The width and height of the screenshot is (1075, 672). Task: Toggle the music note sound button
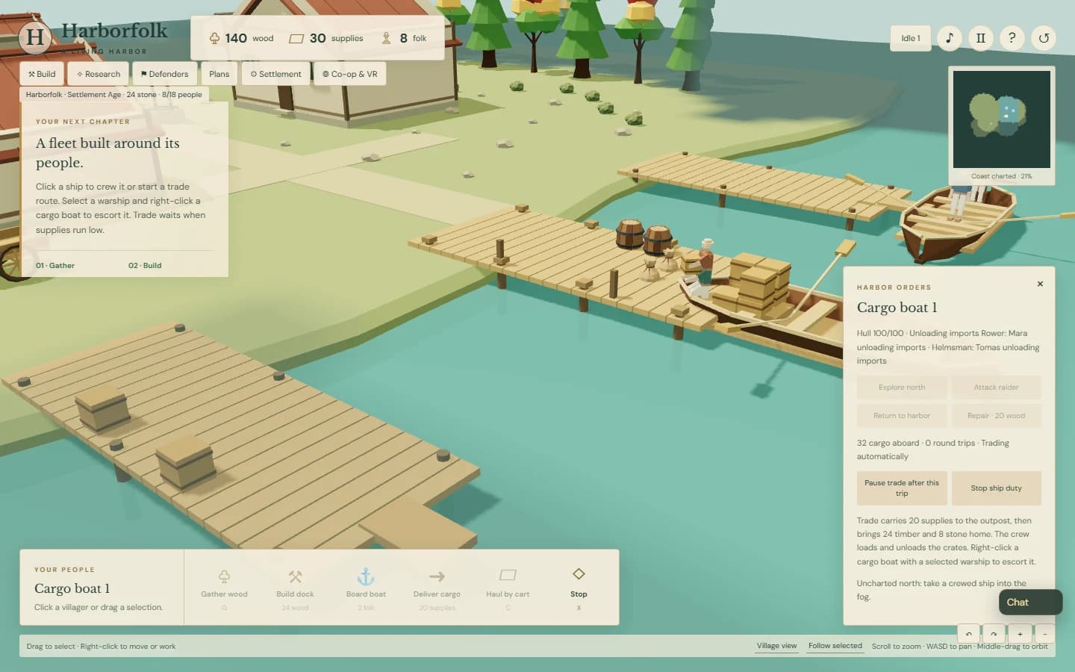pos(950,38)
